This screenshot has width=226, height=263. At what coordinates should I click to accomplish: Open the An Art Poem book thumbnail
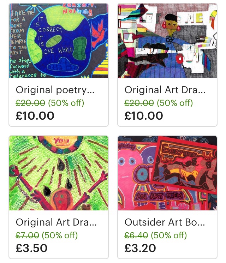[167, 173]
